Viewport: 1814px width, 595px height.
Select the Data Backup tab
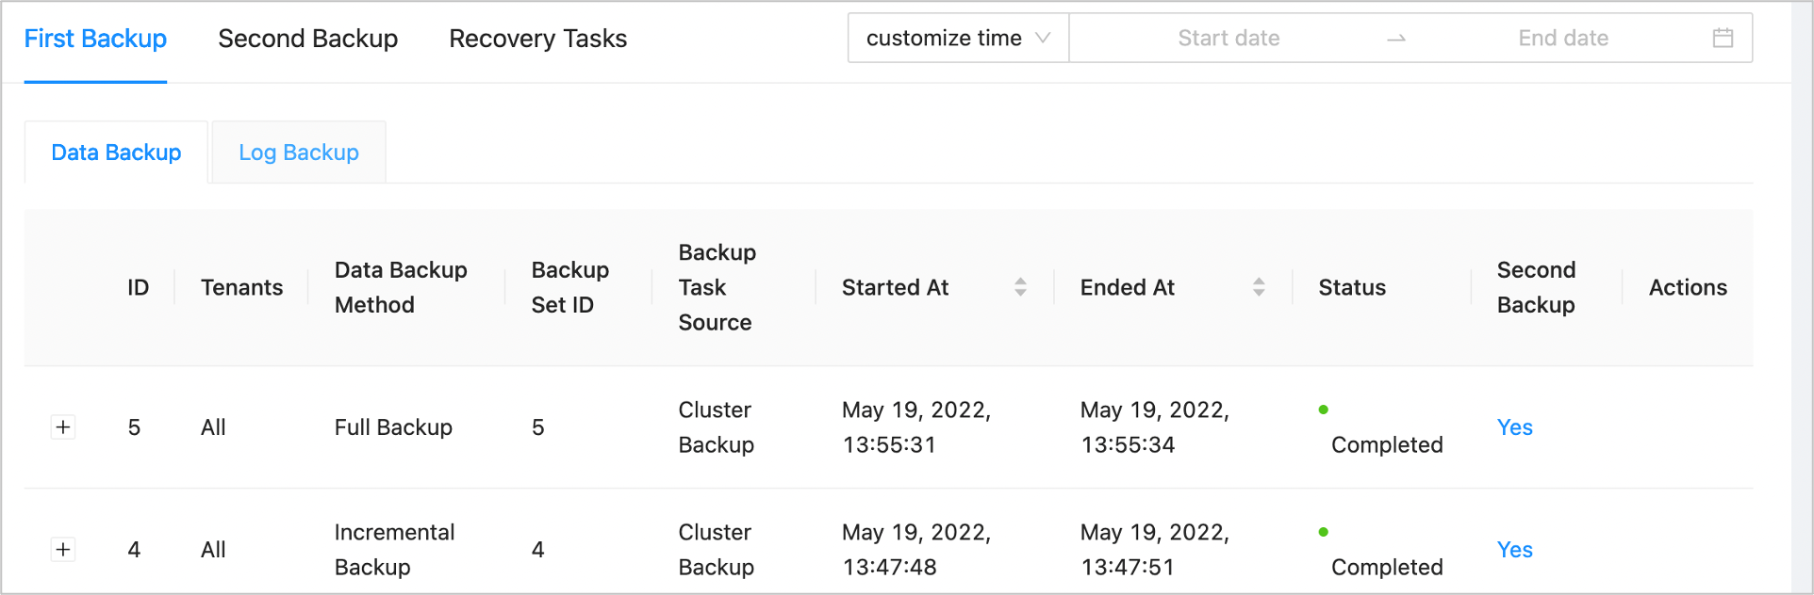[116, 153]
